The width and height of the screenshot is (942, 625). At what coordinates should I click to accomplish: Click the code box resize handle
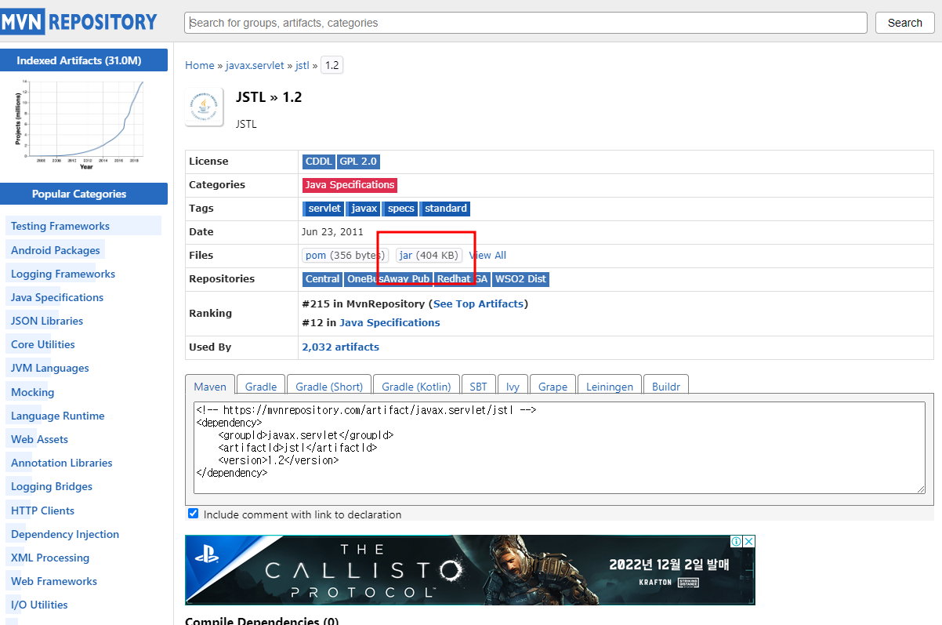coord(920,489)
